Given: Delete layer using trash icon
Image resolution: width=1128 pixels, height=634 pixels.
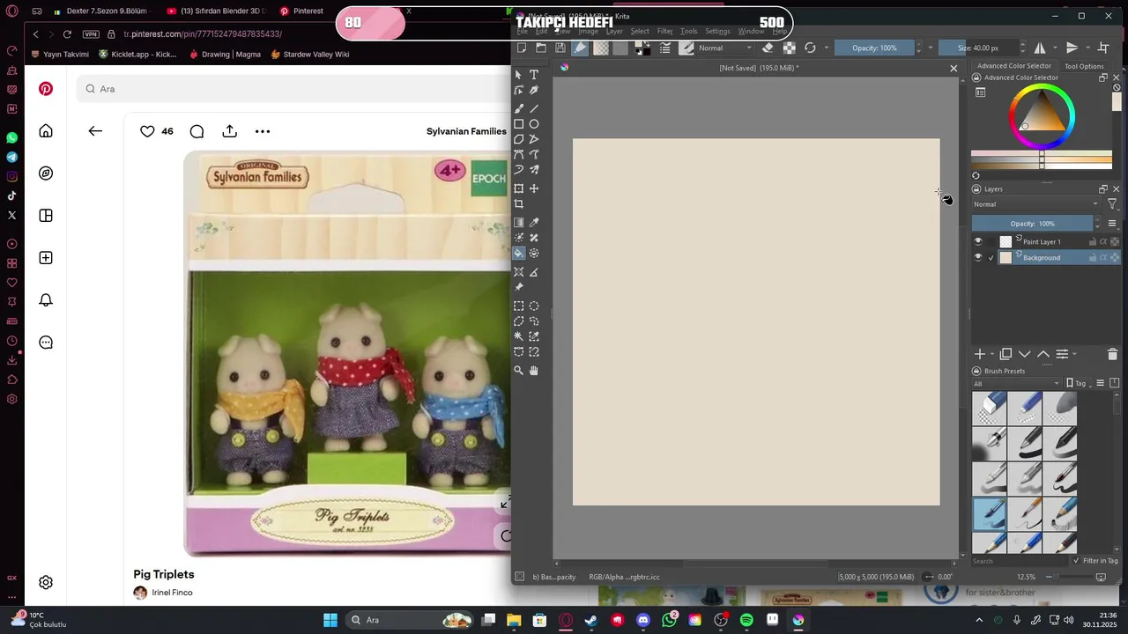Looking at the screenshot, I should pyautogui.click(x=1112, y=354).
